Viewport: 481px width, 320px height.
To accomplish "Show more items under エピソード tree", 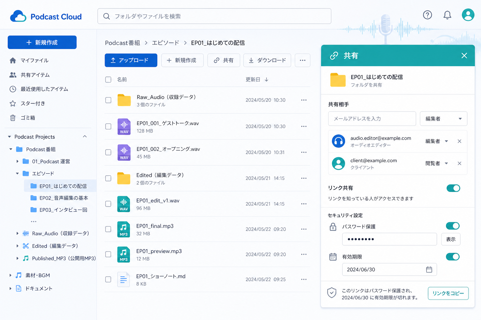I will [x=34, y=222].
